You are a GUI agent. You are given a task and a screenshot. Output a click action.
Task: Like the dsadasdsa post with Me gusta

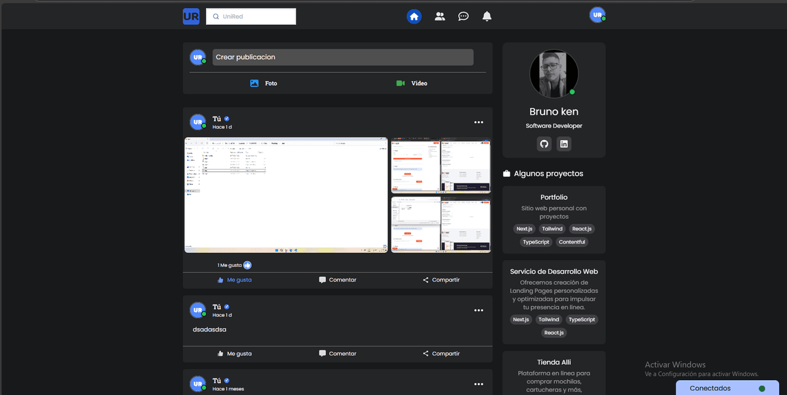point(234,354)
